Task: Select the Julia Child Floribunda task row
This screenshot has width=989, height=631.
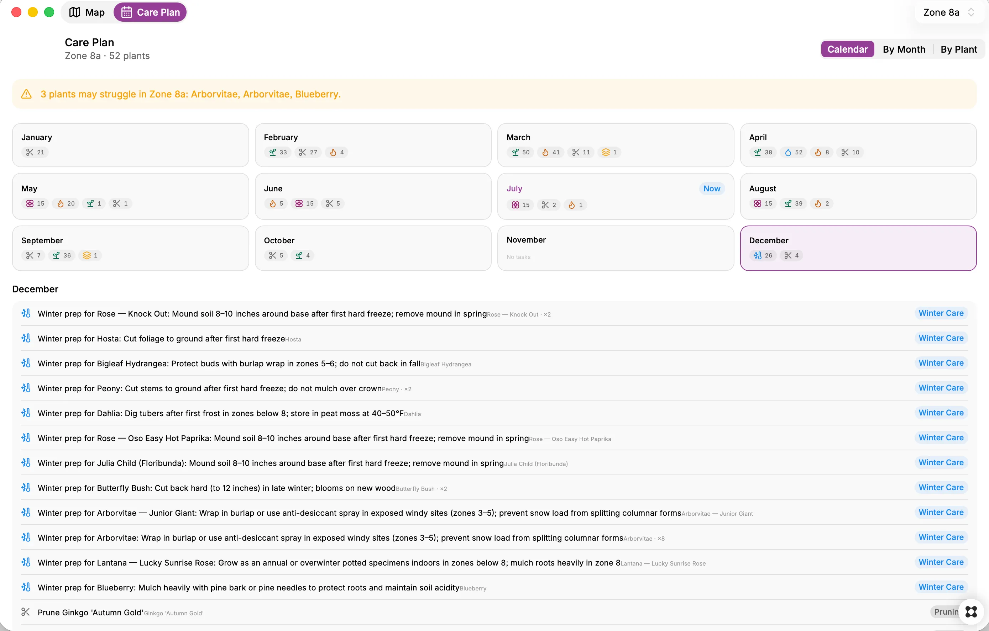Action: click(494, 463)
